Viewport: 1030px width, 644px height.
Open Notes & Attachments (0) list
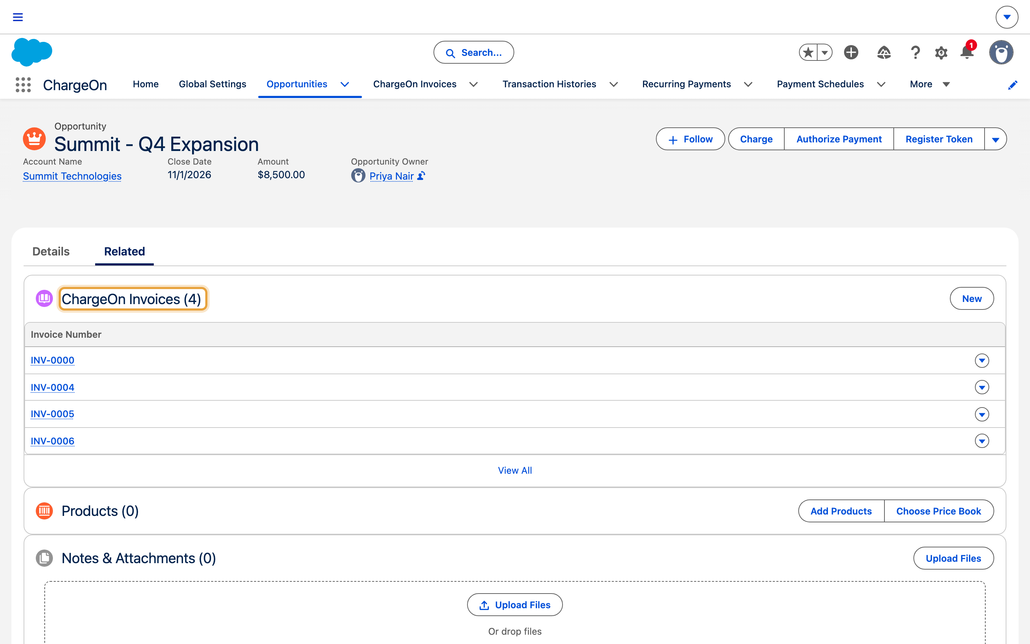[139, 558]
